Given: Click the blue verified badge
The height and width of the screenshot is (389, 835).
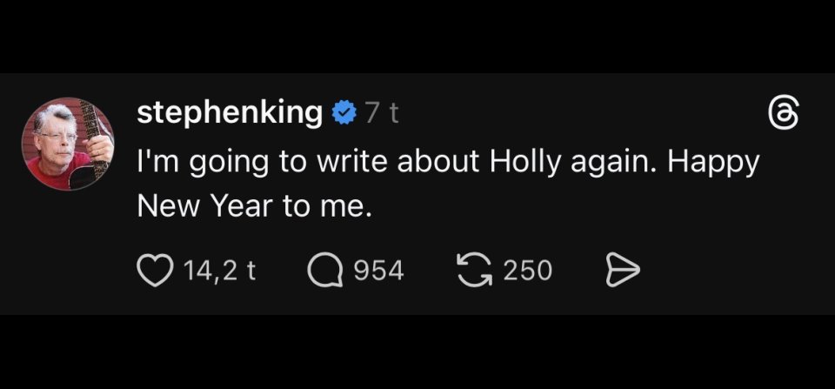Looking at the screenshot, I should click(x=344, y=112).
